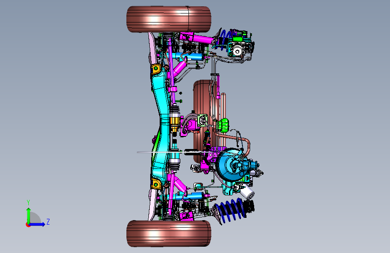
Task: Select the lower yellow subframe mount bushing
Action: pos(156,184)
